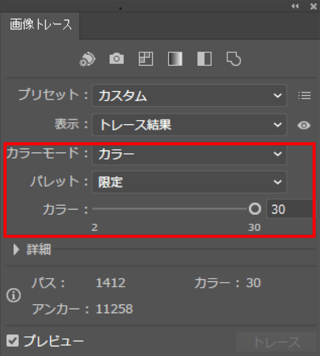Toggle the eye icon next to 表示
Screen dimensions: 320x356
click(x=304, y=125)
